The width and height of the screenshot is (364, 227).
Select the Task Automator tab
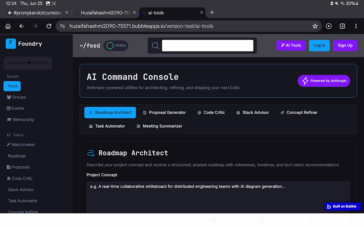[x=107, y=126]
